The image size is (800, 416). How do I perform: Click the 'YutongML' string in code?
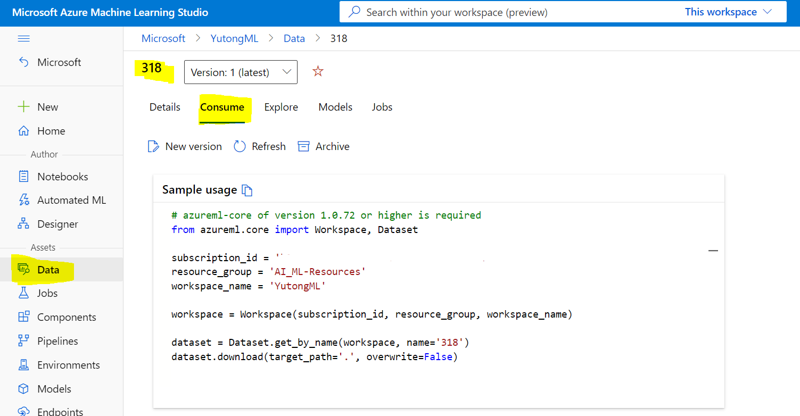pos(298,286)
